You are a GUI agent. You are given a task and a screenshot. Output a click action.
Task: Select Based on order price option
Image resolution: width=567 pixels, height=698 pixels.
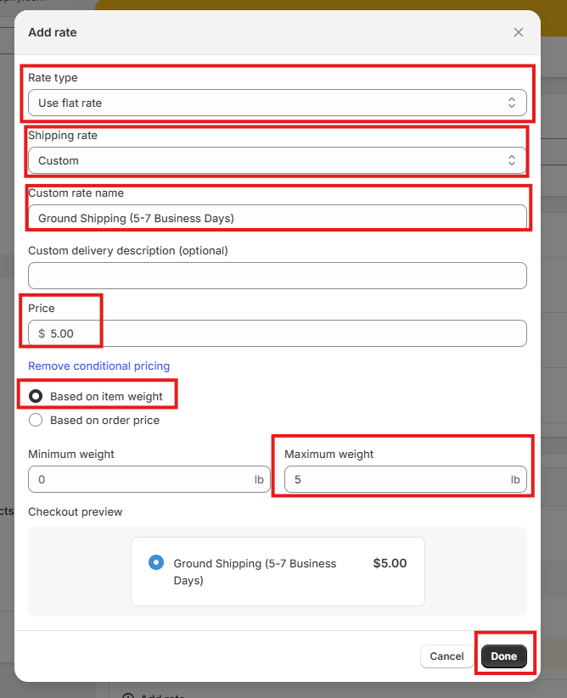click(x=36, y=420)
